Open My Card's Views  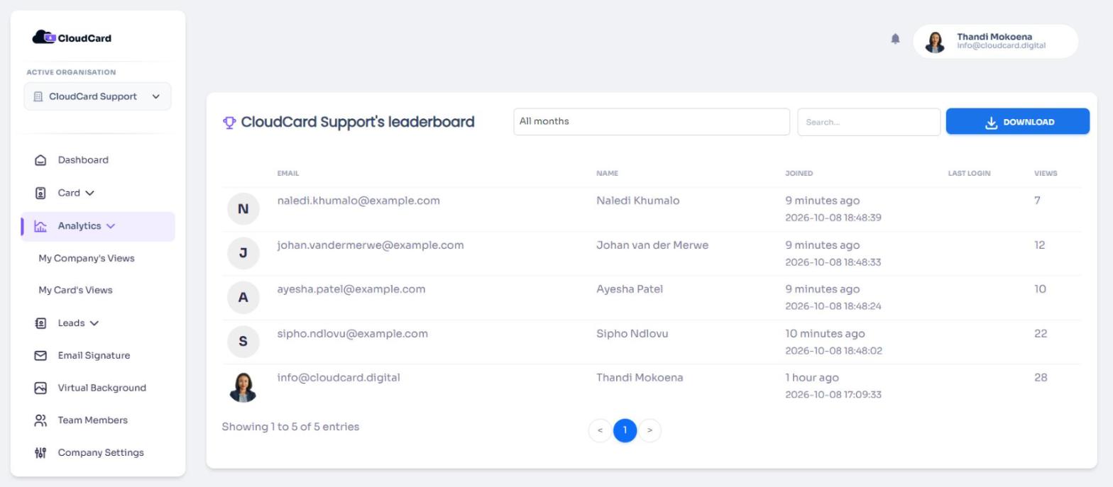(x=75, y=290)
